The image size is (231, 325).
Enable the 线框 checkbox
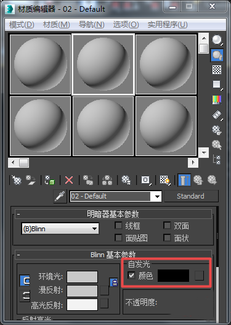tap(118, 226)
